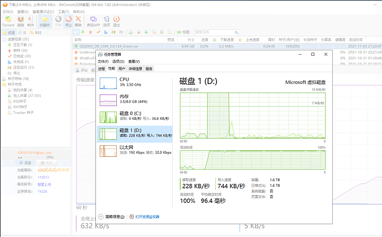
Task: Click the 标签 tag button in task toolbar
Action: click(x=183, y=32)
